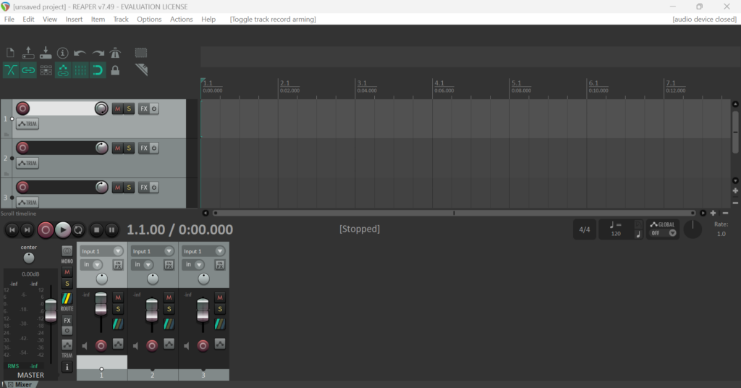Toggle the transport repeat loop button

click(78, 229)
